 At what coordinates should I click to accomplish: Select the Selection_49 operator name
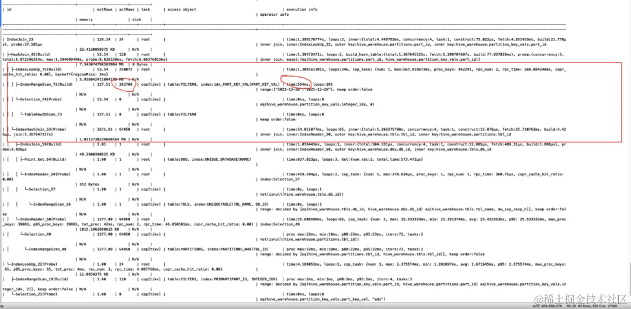click(37, 234)
